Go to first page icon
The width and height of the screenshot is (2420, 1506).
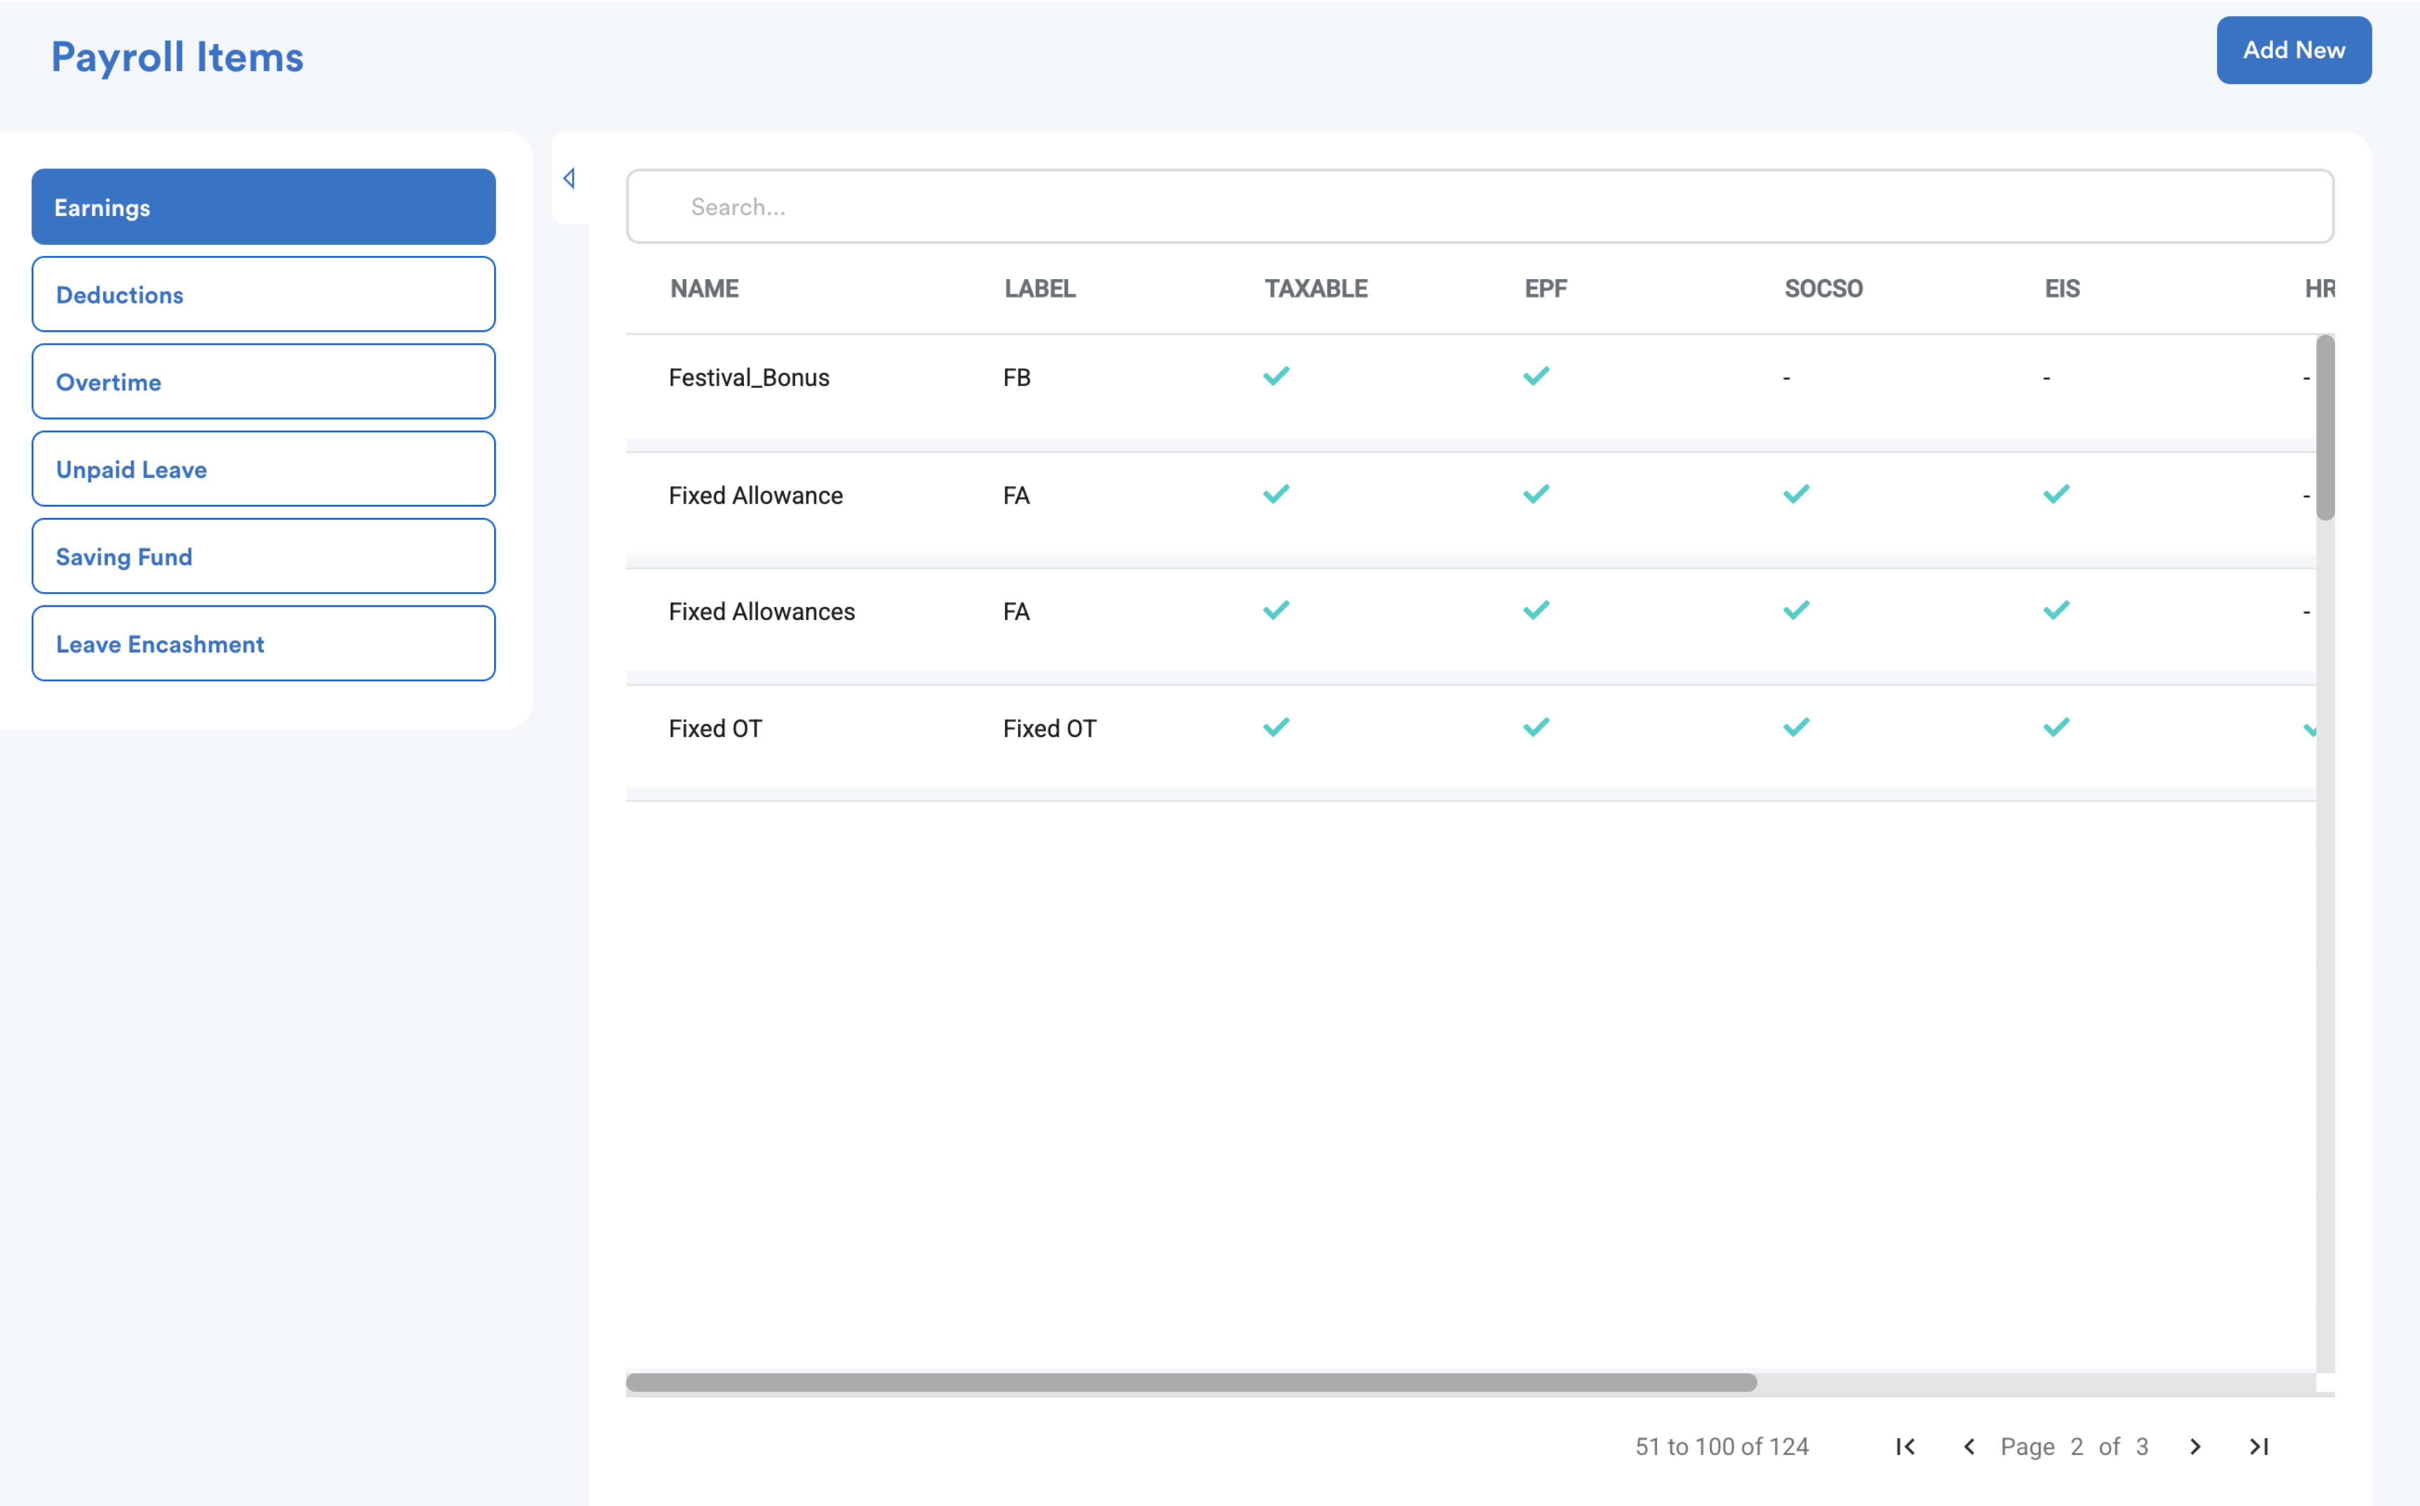point(1904,1446)
